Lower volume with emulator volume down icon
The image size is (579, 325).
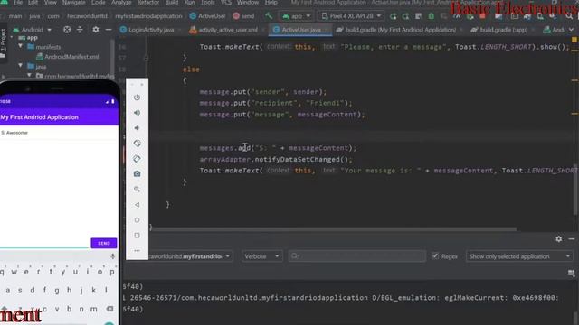tap(137, 128)
